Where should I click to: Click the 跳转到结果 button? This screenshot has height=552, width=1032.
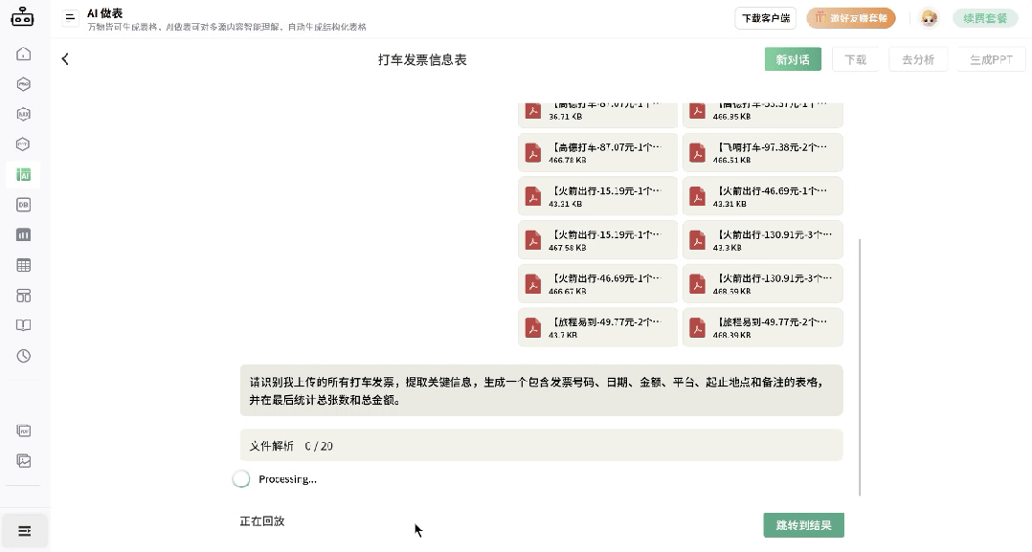click(803, 524)
